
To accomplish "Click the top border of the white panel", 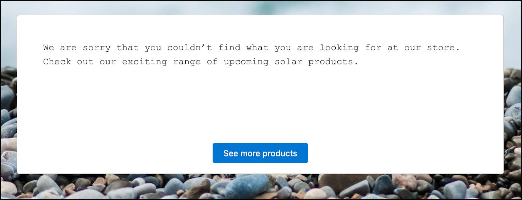I will click(x=261, y=15).
